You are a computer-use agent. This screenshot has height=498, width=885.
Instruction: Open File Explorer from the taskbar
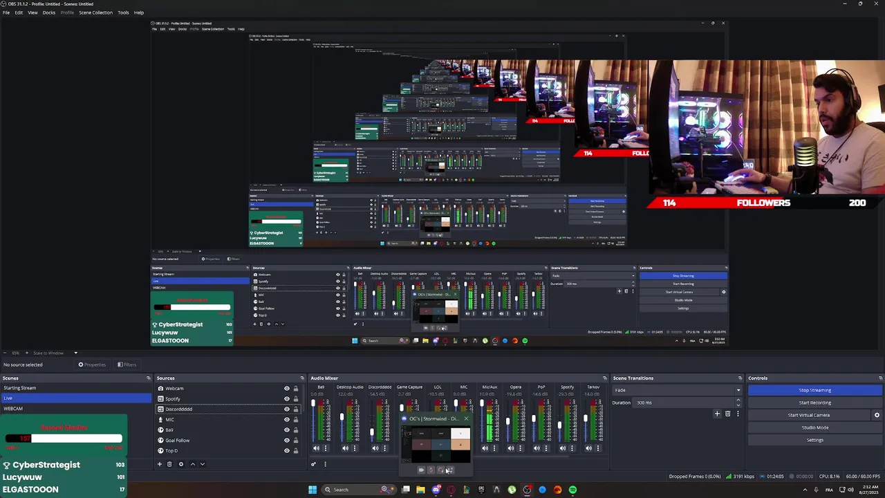[x=420, y=490]
